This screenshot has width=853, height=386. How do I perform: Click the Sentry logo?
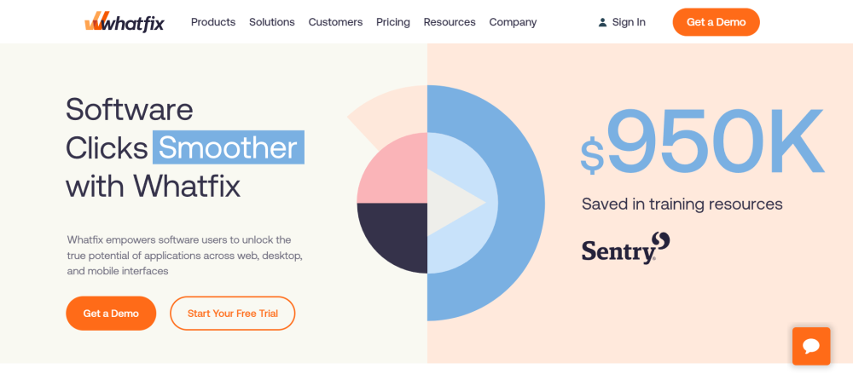[x=625, y=248]
